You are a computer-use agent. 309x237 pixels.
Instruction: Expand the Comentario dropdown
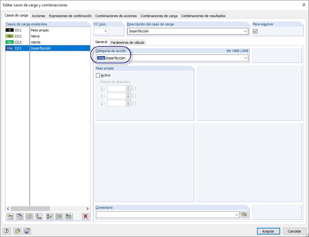pyautogui.click(x=237, y=215)
